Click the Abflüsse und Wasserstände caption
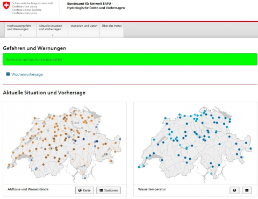 28,189
